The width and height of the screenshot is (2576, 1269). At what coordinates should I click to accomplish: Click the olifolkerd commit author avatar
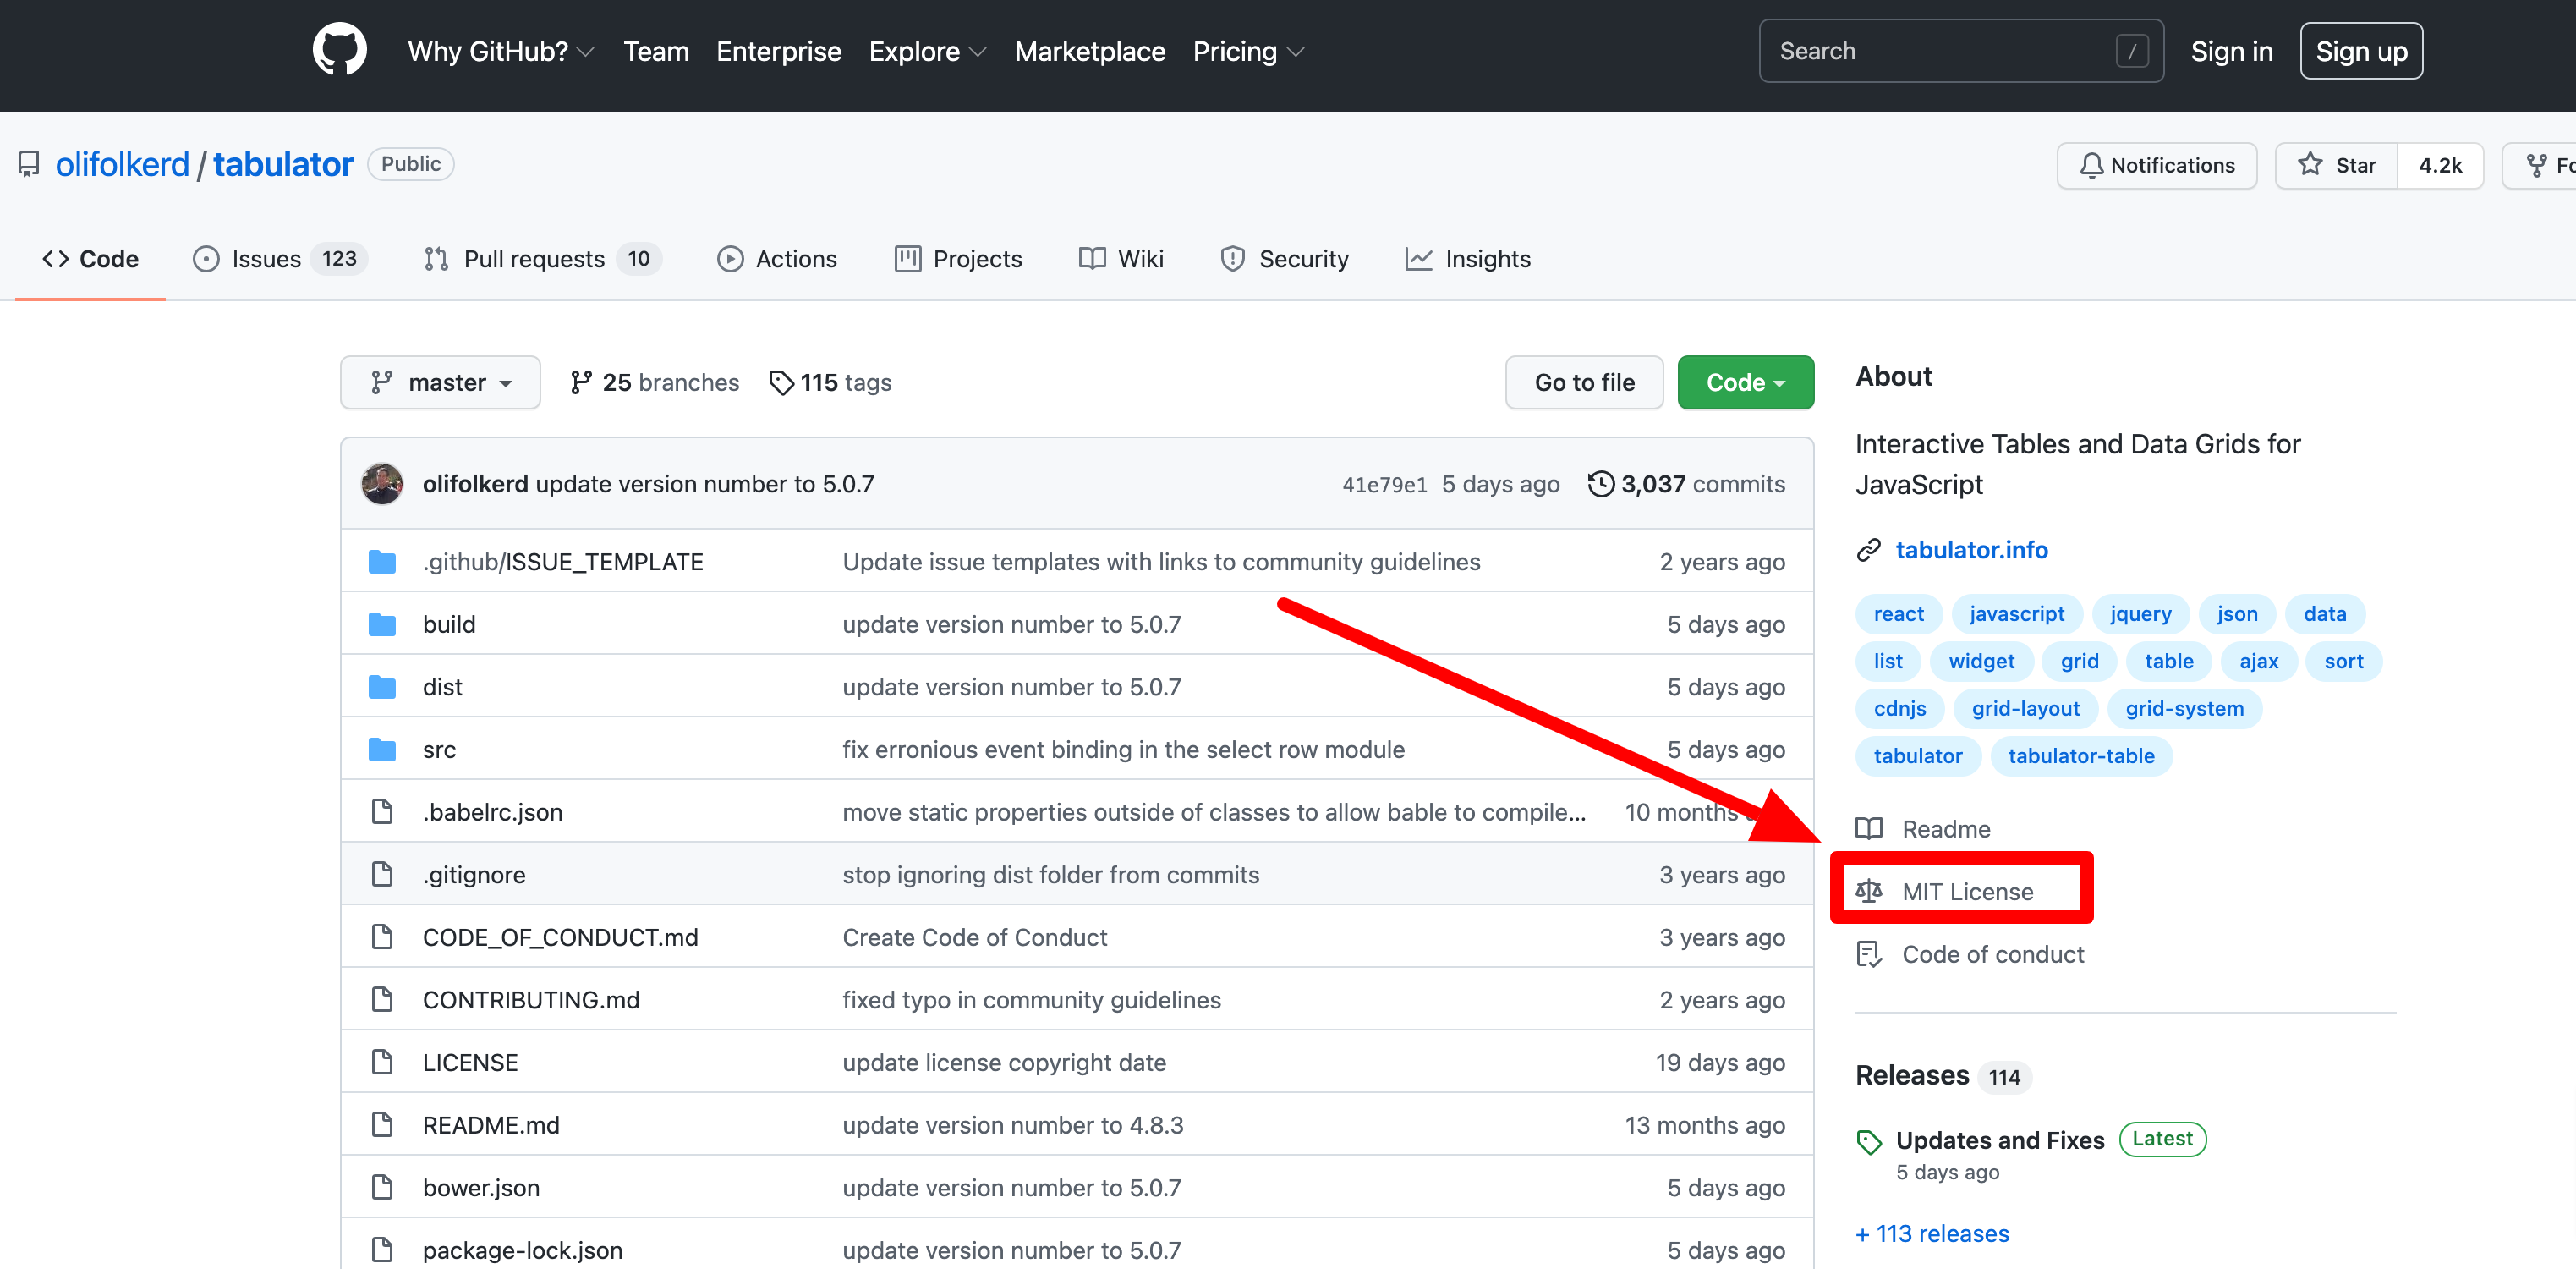point(382,484)
